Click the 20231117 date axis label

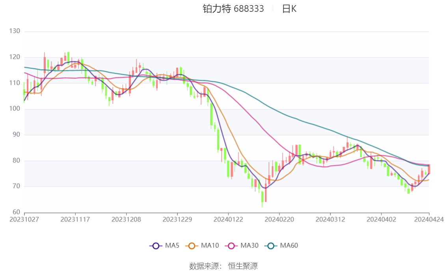[75, 219]
